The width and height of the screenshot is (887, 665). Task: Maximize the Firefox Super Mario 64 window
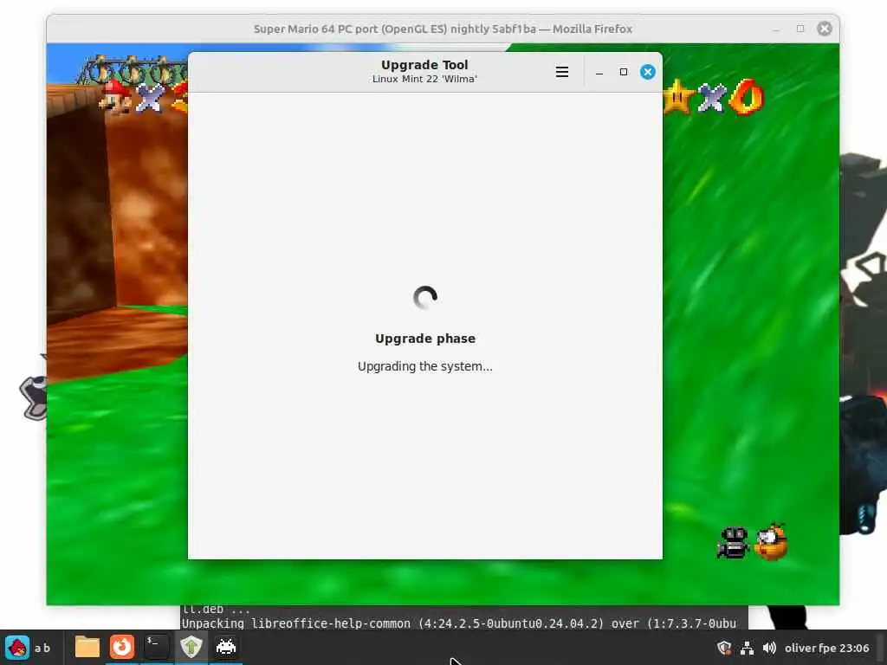(x=800, y=29)
